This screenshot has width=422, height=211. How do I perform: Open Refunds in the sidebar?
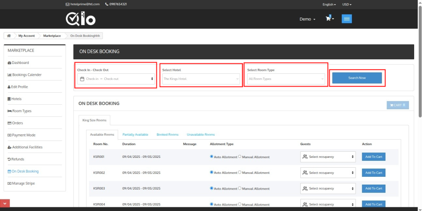coord(16,159)
